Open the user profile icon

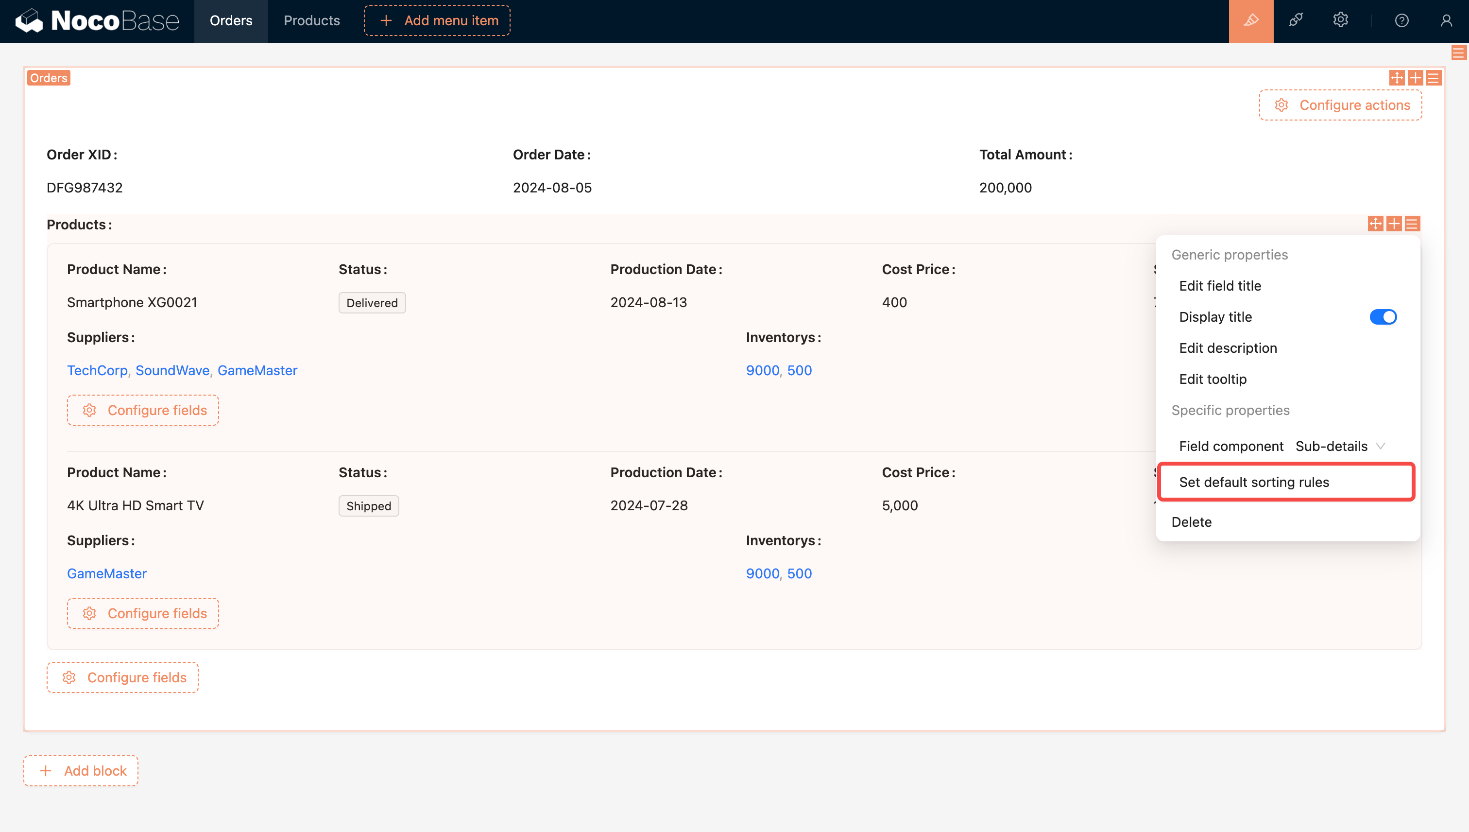1446,21
